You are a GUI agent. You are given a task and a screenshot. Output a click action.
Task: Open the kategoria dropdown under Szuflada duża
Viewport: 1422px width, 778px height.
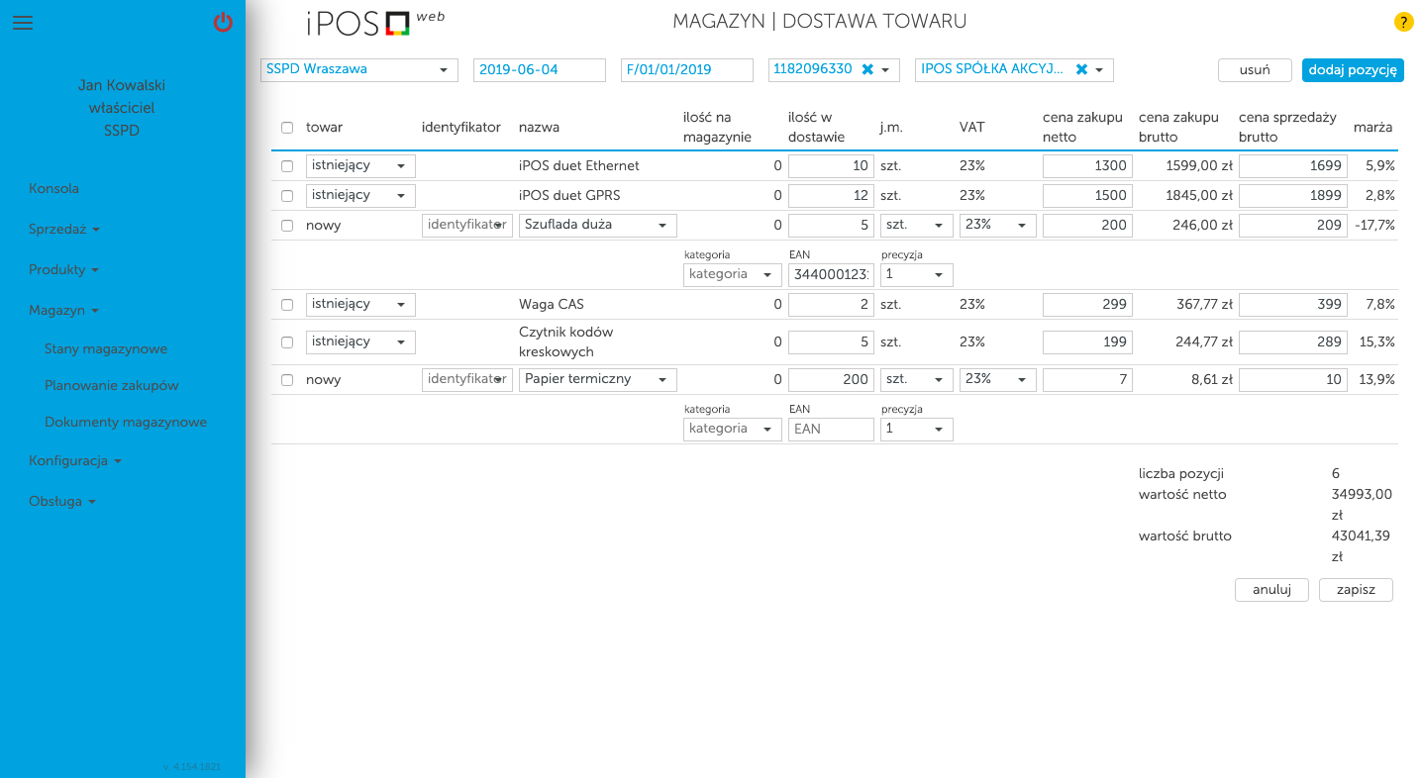click(732, 275)
